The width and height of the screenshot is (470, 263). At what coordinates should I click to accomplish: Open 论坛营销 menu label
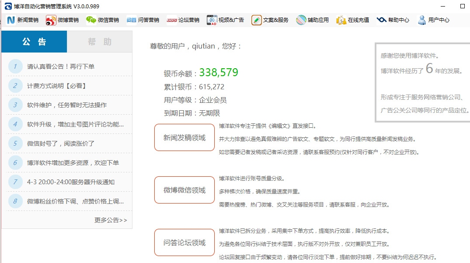(x=189, y=20)
